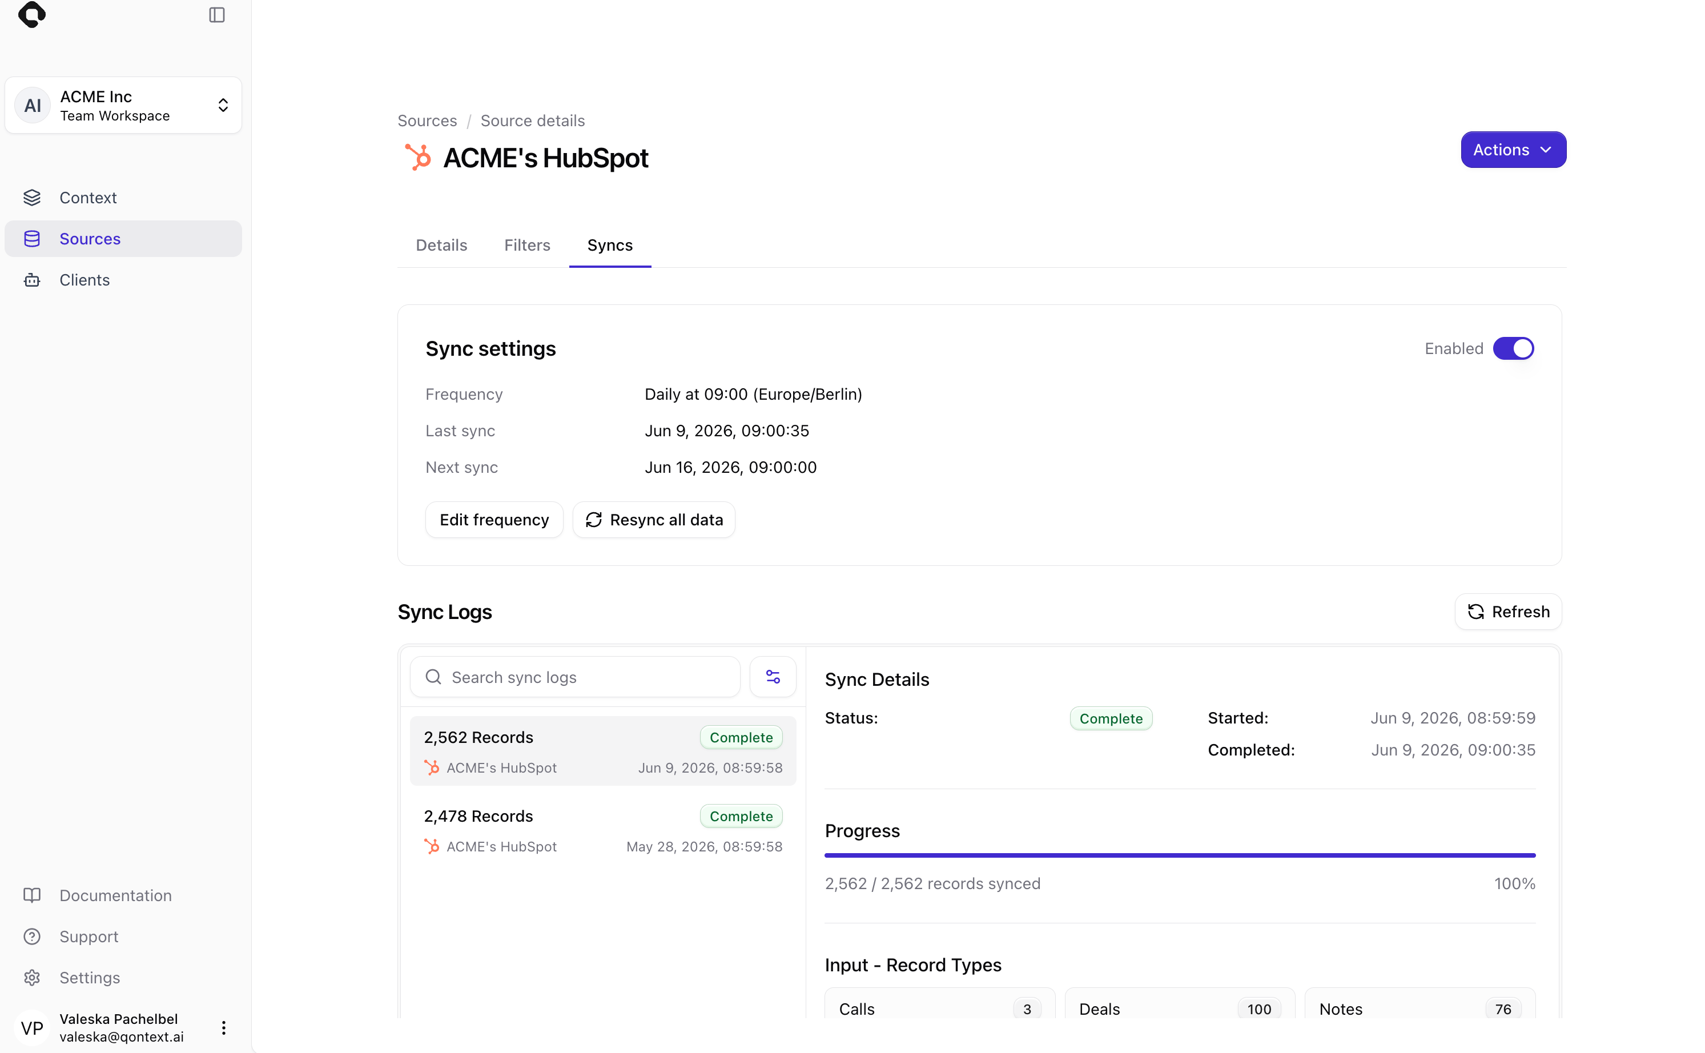Click the Edit frequency button

(494, 520)
